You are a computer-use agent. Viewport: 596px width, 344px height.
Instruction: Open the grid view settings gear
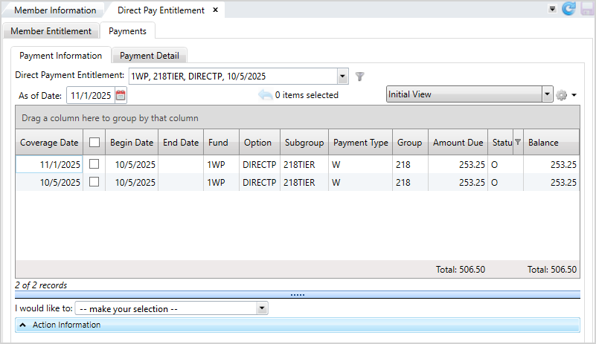point(562,95)
